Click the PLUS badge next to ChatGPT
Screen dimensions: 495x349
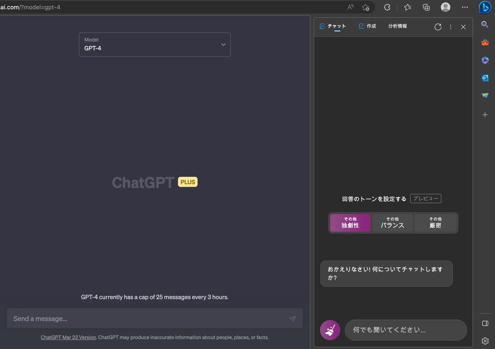[x=188, y=182]
